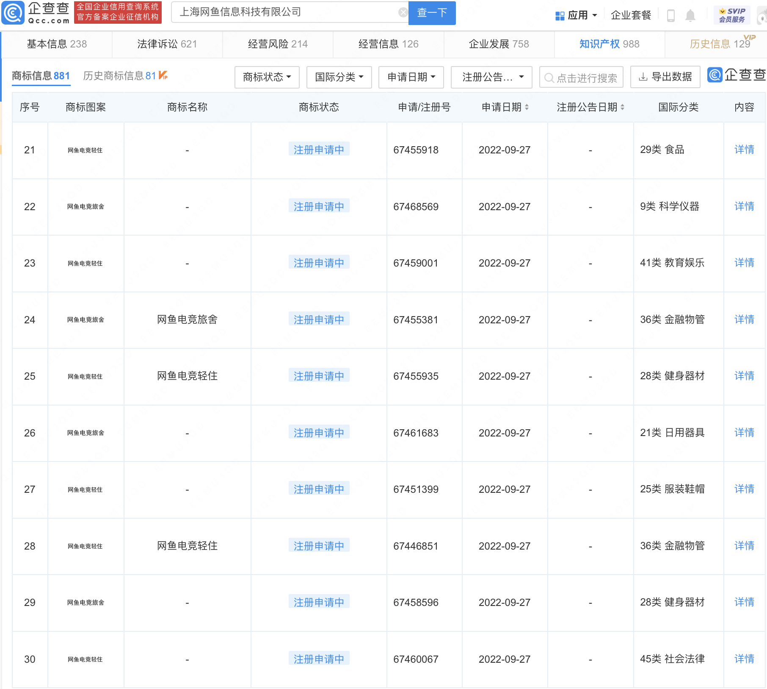Switch to 基本信息 tab
Screen dimensions: 767x689
(x=57, y=44)
